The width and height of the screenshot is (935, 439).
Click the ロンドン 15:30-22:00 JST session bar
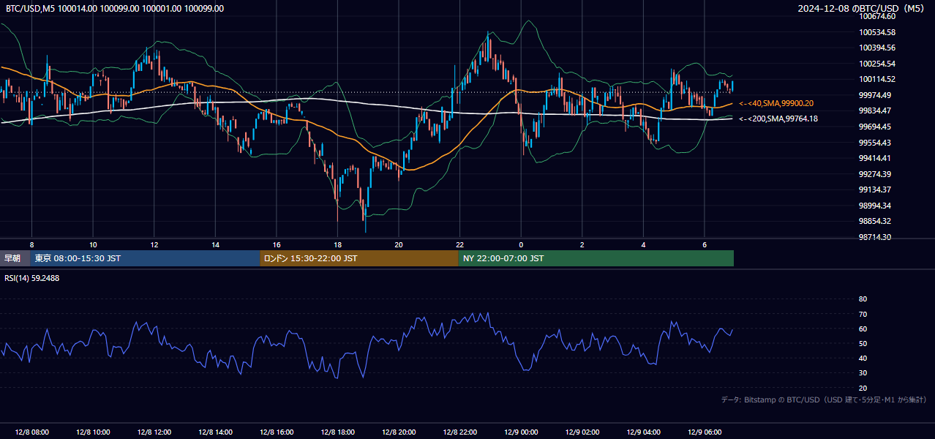click(x=359, y=258)
